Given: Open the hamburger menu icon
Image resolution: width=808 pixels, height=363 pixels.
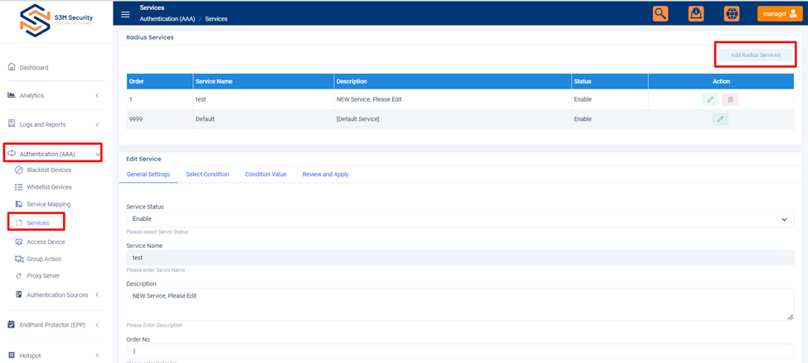Looking at the screenshot, I should pyautogui.click(x=125, y=14).
